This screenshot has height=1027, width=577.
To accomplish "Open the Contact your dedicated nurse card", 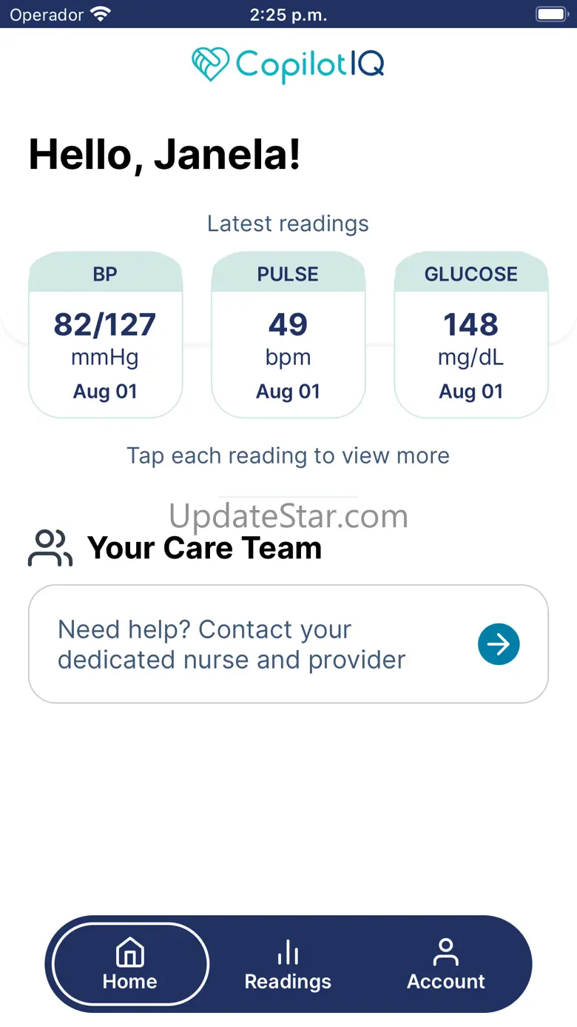I will 288,644.
